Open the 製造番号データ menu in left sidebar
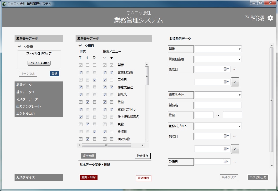The width and height of the screenshot is (278, 191). click(39, 39)
